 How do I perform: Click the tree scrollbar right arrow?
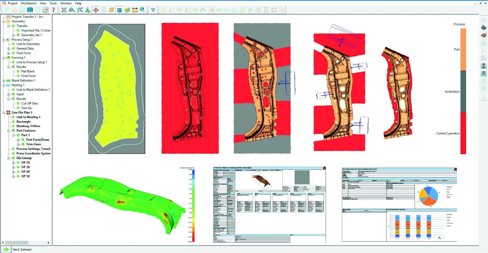(x=48, y=243)
